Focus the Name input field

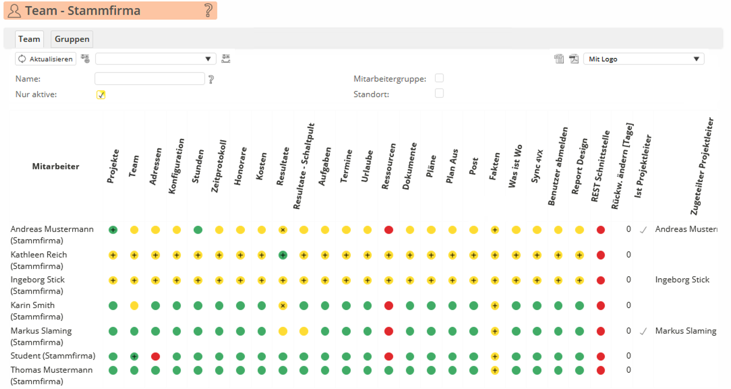click(149, 79)
